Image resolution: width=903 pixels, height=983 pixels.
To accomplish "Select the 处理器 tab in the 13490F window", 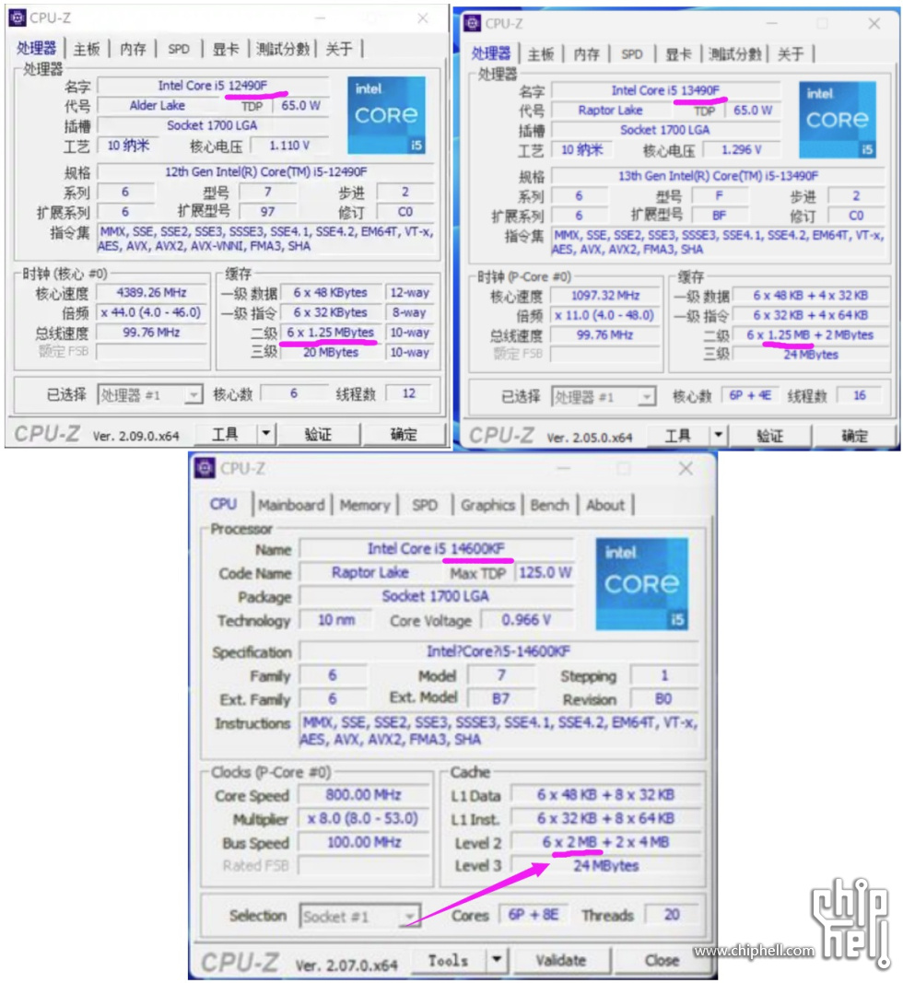I will [x=491, y=53].
